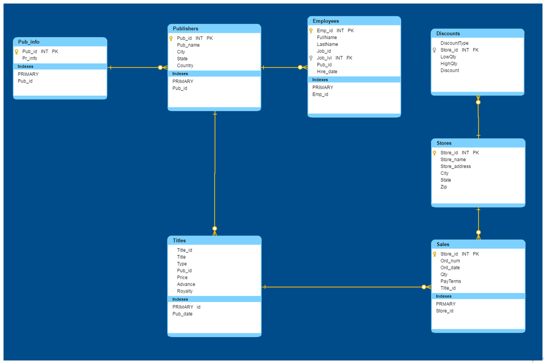
Task: Click the Indexes section bar in Sales
Action: [x=478, y=296]
